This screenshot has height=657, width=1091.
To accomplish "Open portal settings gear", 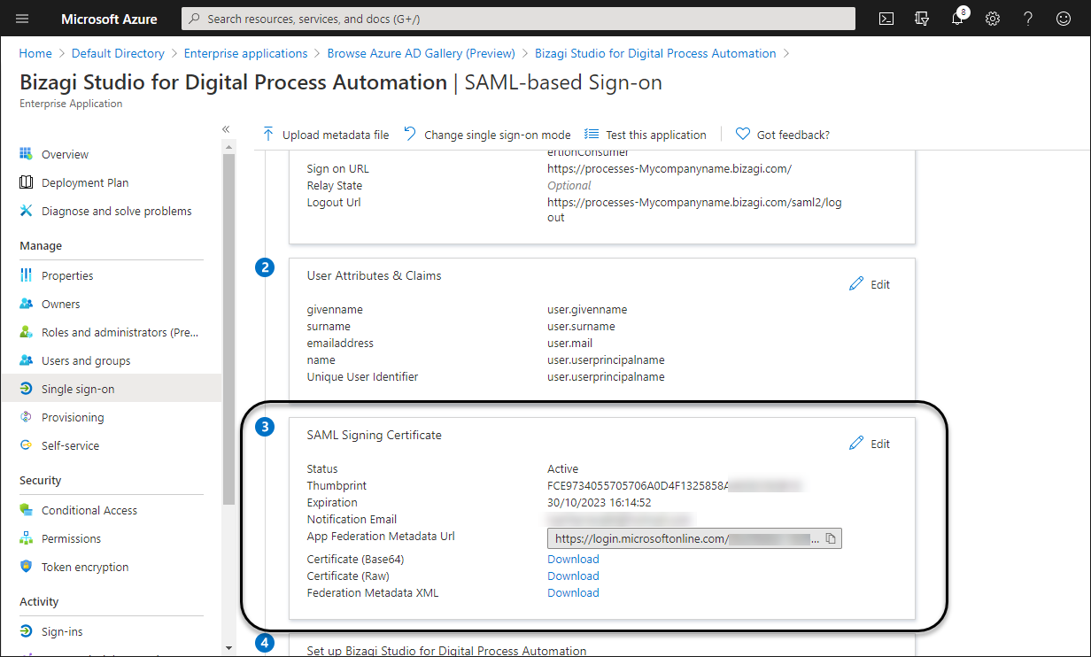I will pyautogui.click(x=993, y=19).
